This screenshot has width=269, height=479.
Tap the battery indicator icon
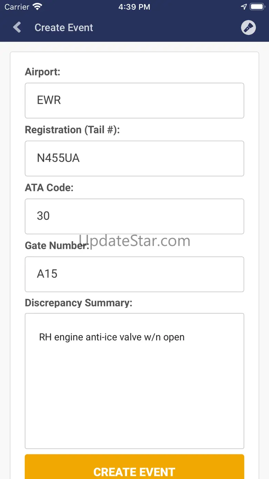[x=257, y=7]
